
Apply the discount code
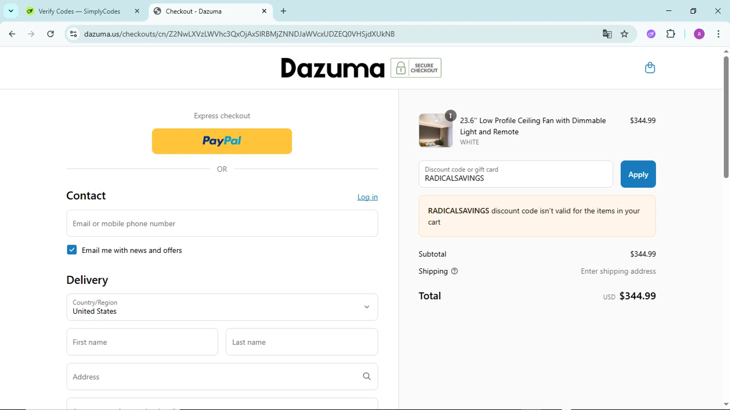(638, 174)
